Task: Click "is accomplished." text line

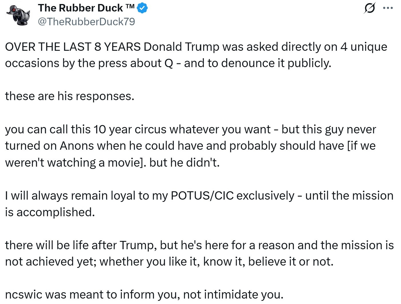Action: [x=50, y=212]
